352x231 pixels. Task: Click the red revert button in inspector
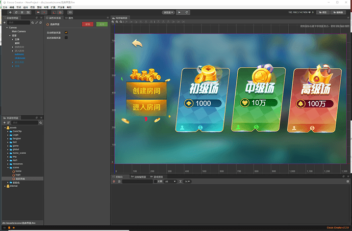point(88,24)
